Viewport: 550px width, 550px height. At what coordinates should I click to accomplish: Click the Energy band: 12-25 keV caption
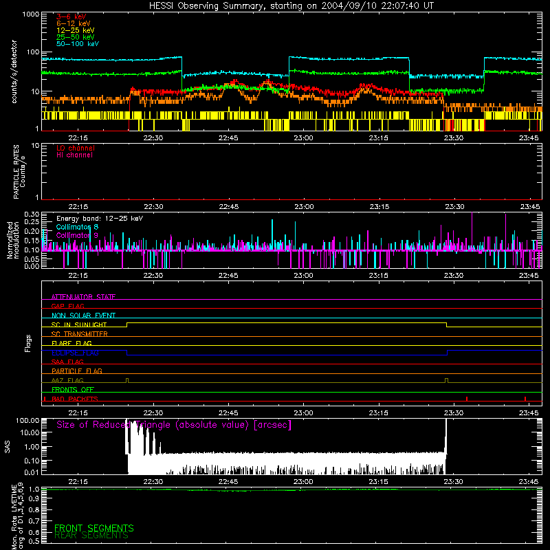click(x=100, y=219)
